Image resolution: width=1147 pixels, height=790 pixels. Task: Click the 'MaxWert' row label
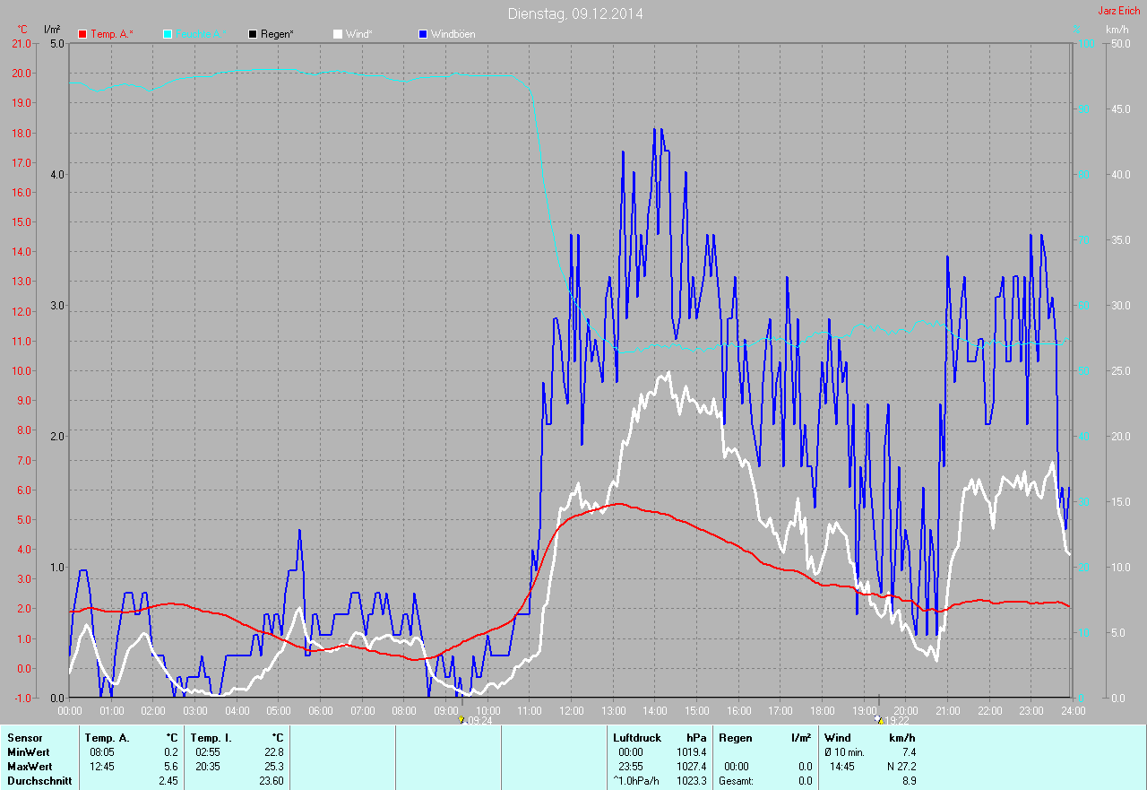pos(30,767)
